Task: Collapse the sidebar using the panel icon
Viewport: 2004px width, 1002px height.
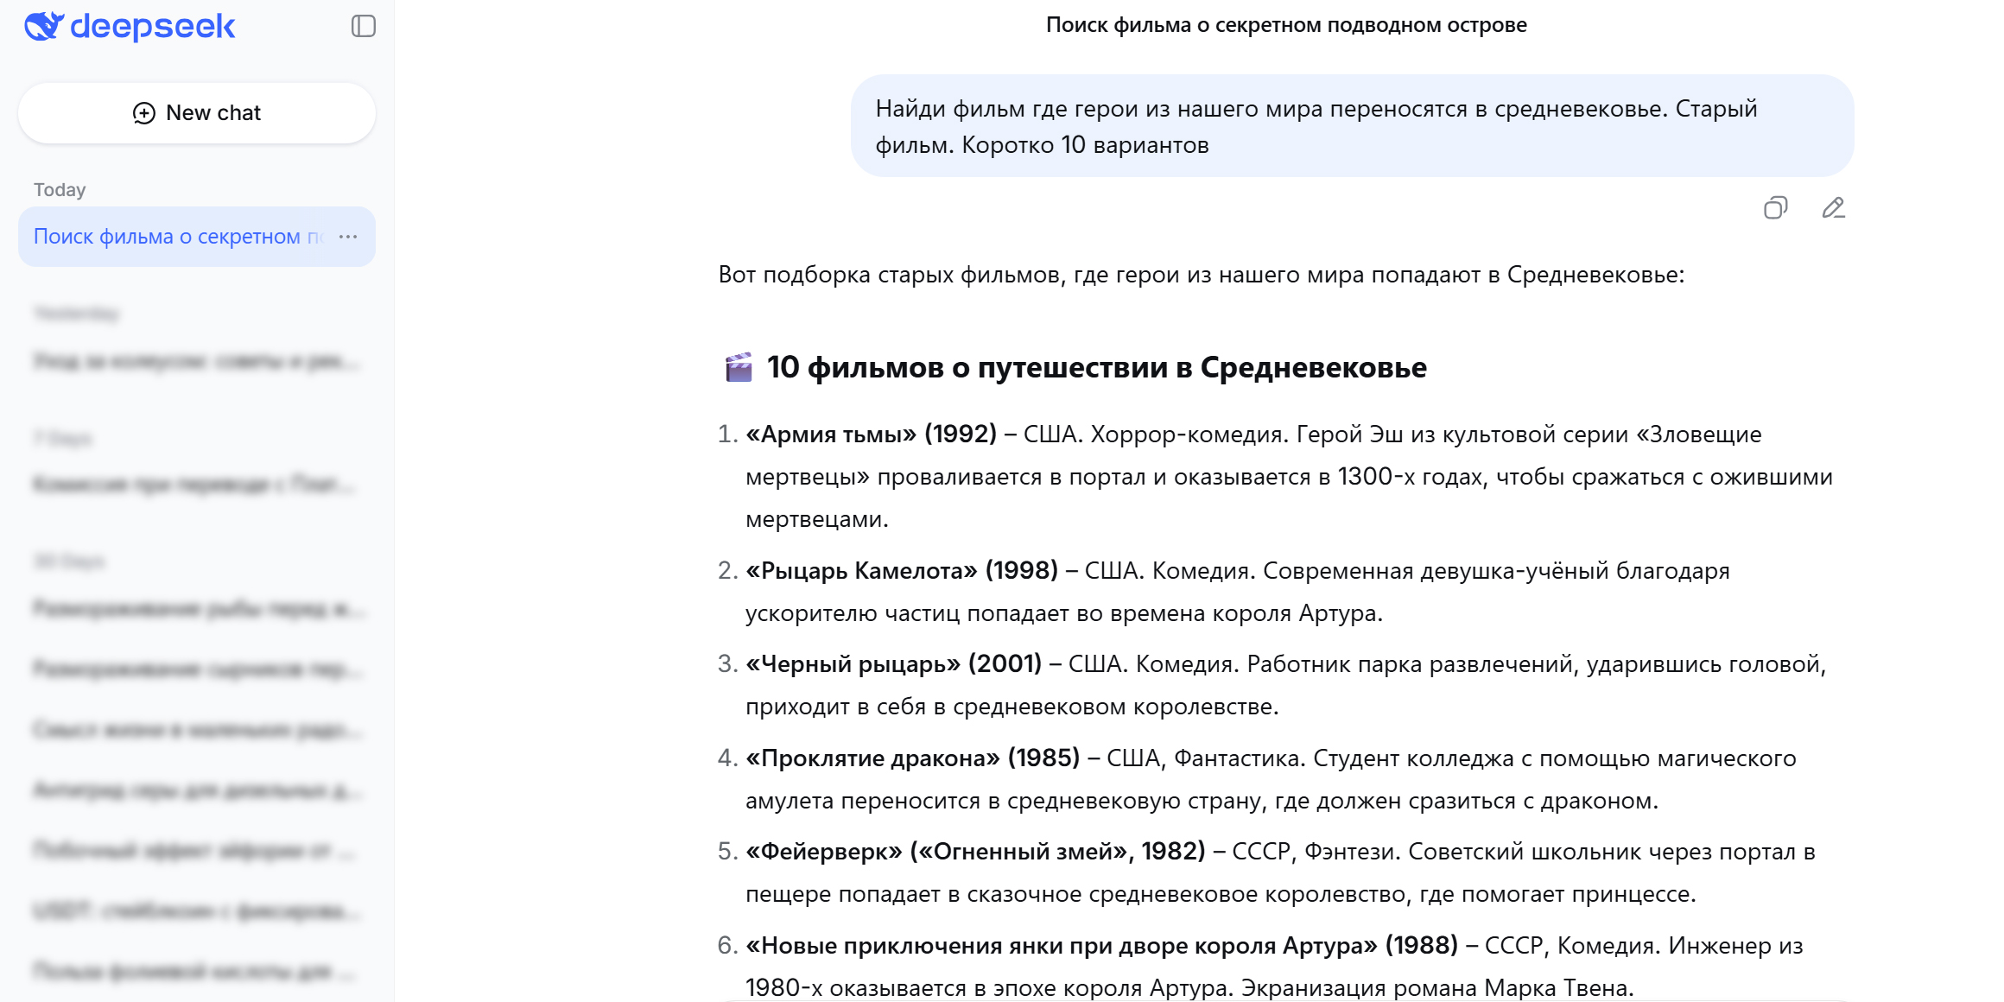Action: tap(364, 27)
